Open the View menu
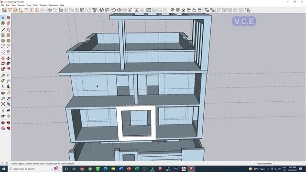 13,5
